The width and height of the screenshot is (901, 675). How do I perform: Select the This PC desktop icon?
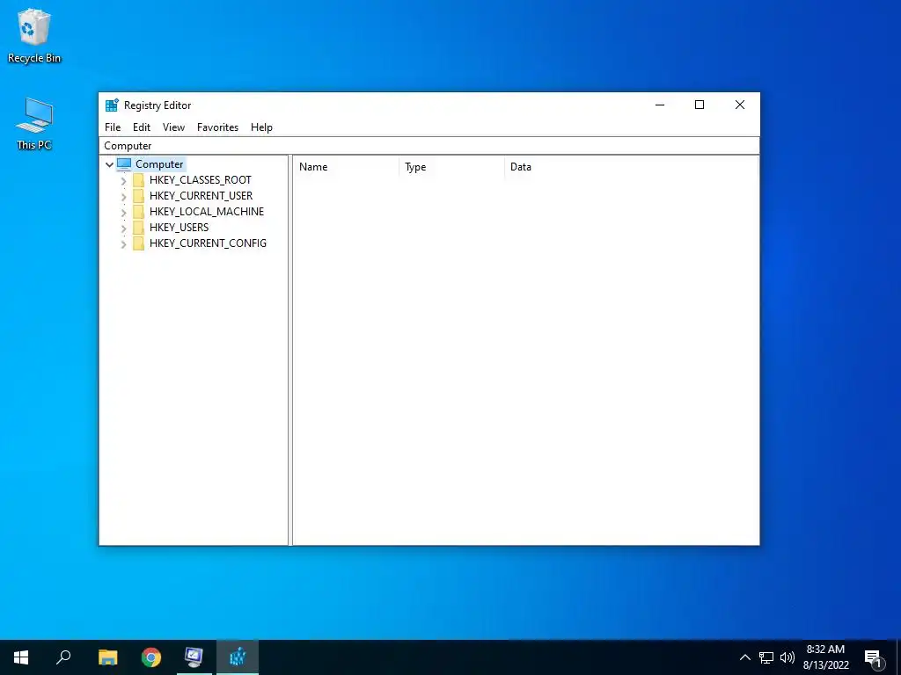pos(34,124)
